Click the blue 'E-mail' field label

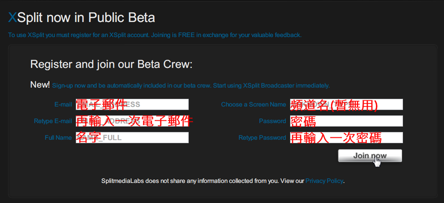pos(63,104)
